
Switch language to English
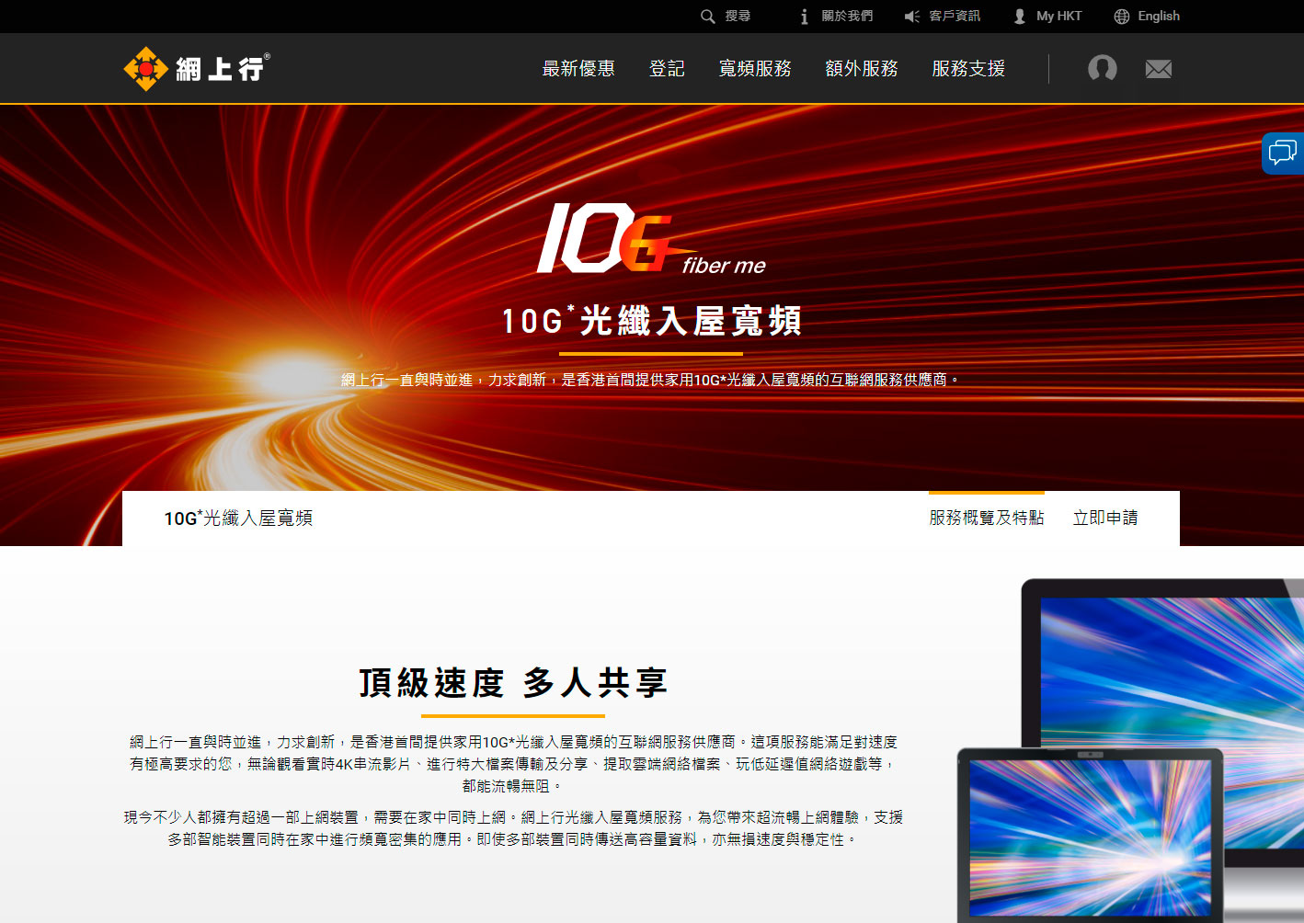pos(1159,17)
